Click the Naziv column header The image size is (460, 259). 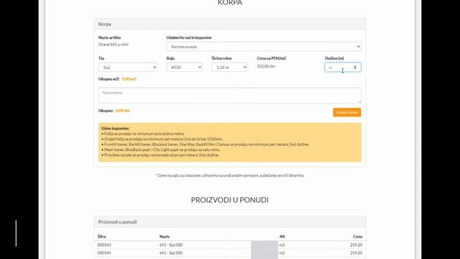coord(165,237)
